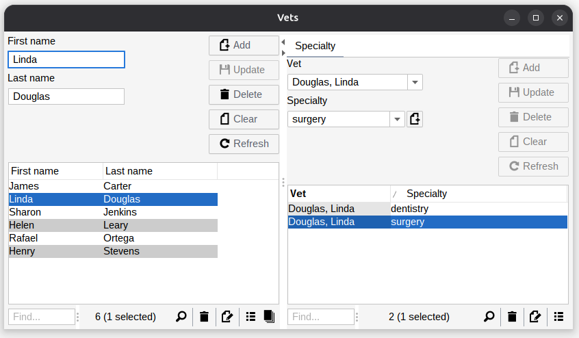Sort by the Last name column header
This screenshot has height=338, width=579.
(x=159, y=171)
